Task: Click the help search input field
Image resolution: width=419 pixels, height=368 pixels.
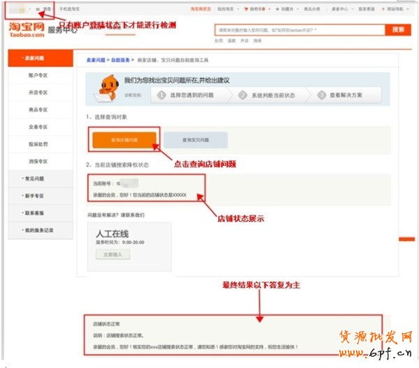Action: [300, 30]
